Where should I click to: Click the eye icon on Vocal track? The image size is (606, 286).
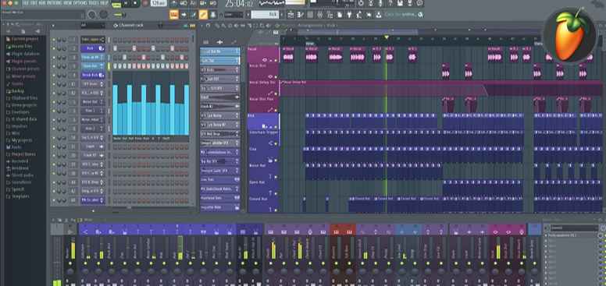pos(265,60)
